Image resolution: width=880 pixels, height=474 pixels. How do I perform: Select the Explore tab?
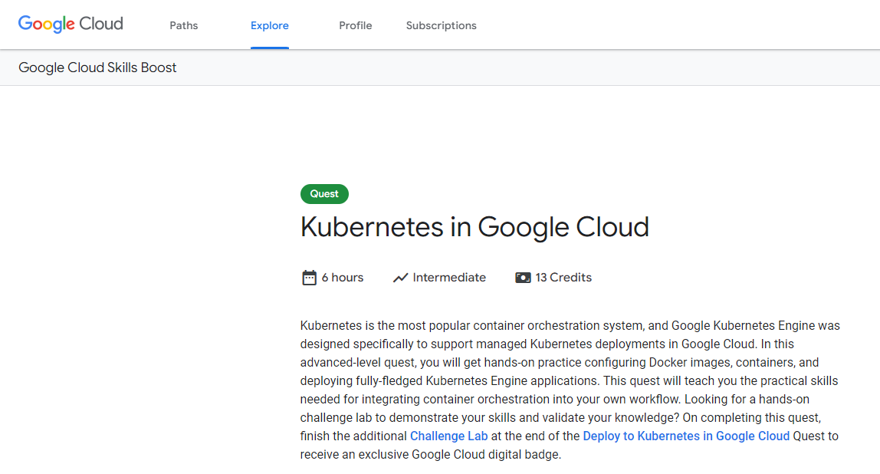[x=269, y=25]
